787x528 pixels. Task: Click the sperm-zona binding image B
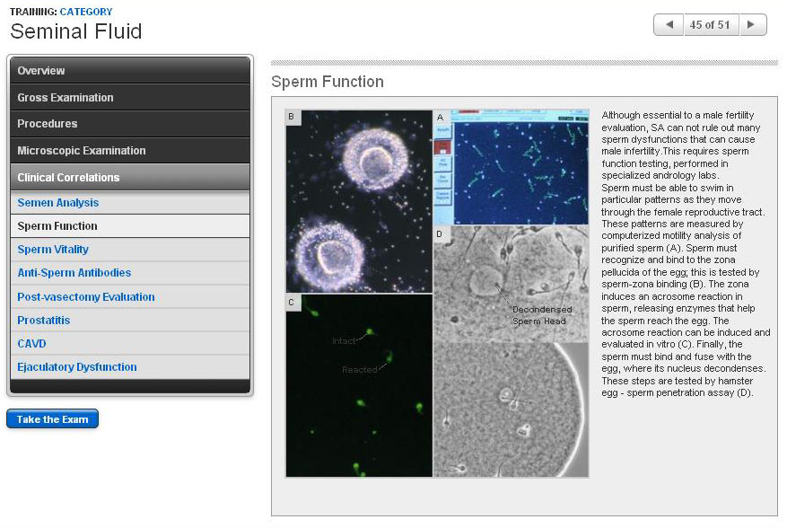point(359,201)
